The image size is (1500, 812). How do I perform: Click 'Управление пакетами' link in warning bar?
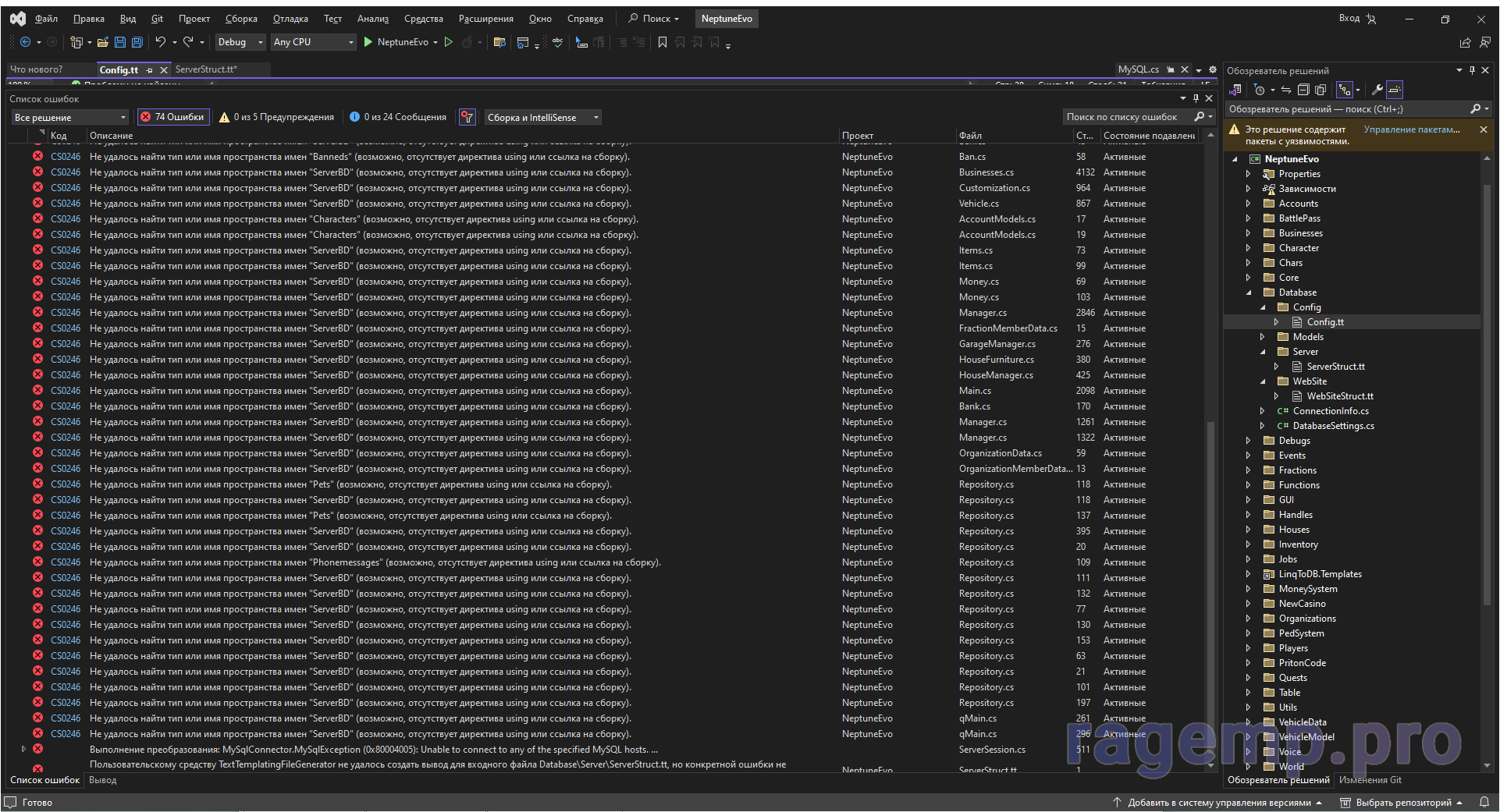tap(1411, 129)
